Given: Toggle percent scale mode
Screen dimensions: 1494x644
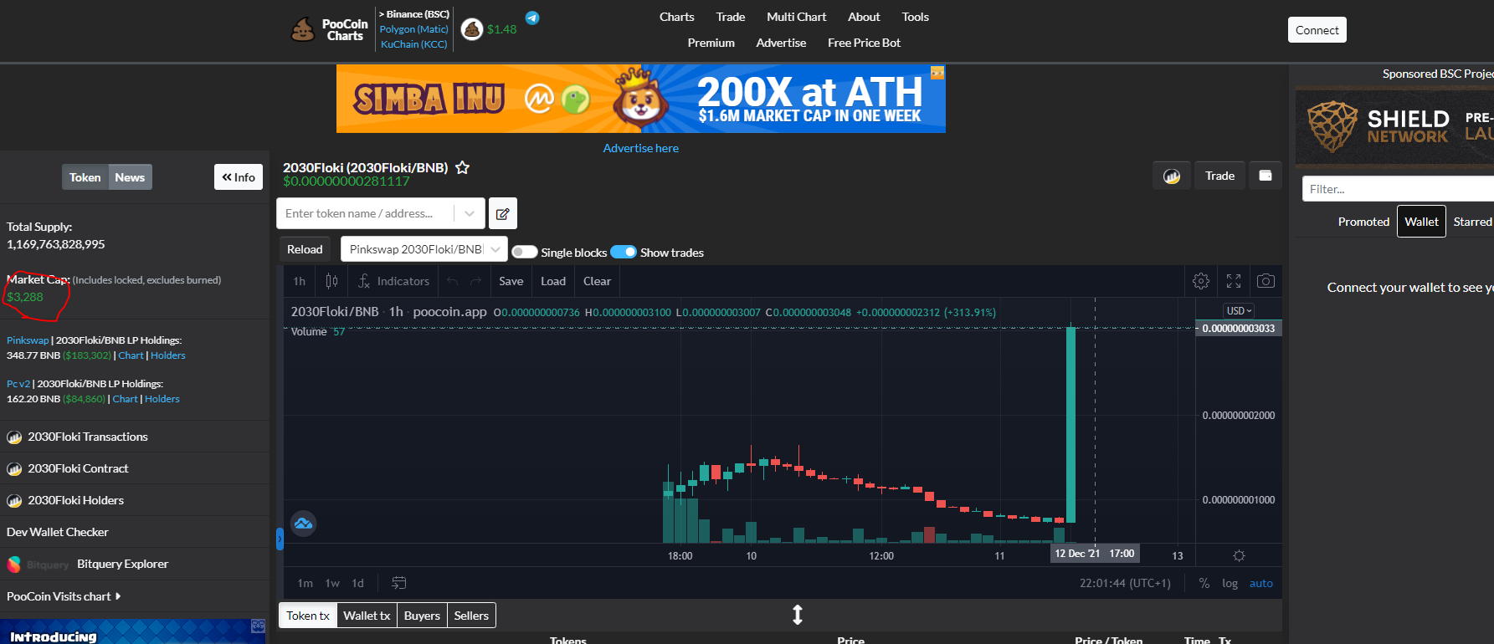Looking at the screenshot, I should tap(1204, 583).
